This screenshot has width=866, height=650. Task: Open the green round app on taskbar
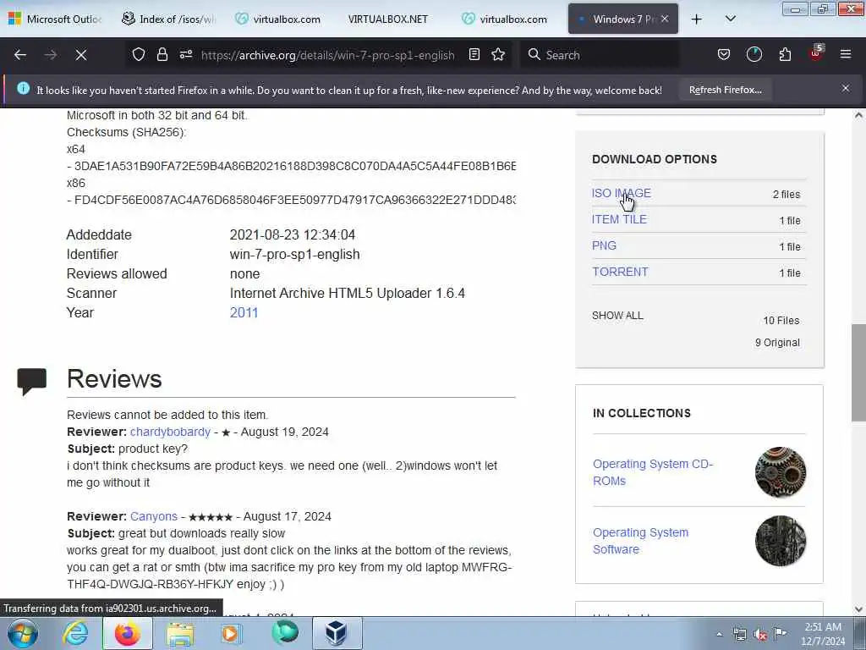(285, 633)
